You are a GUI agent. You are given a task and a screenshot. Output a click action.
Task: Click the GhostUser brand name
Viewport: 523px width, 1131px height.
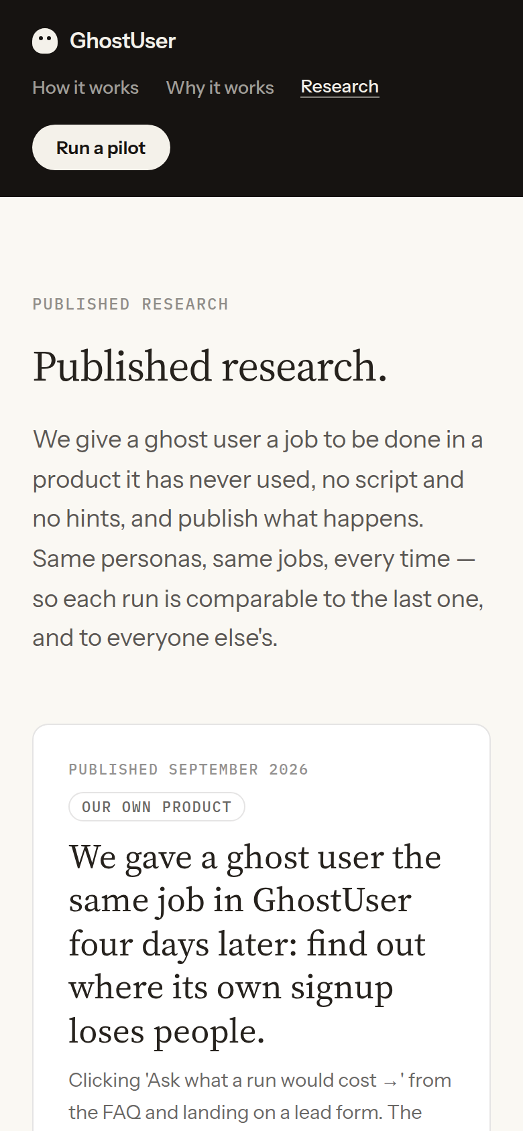coord(123,41)
